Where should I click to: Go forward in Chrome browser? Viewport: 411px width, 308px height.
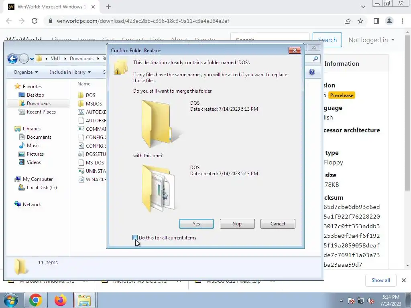[x=22, y=21]
